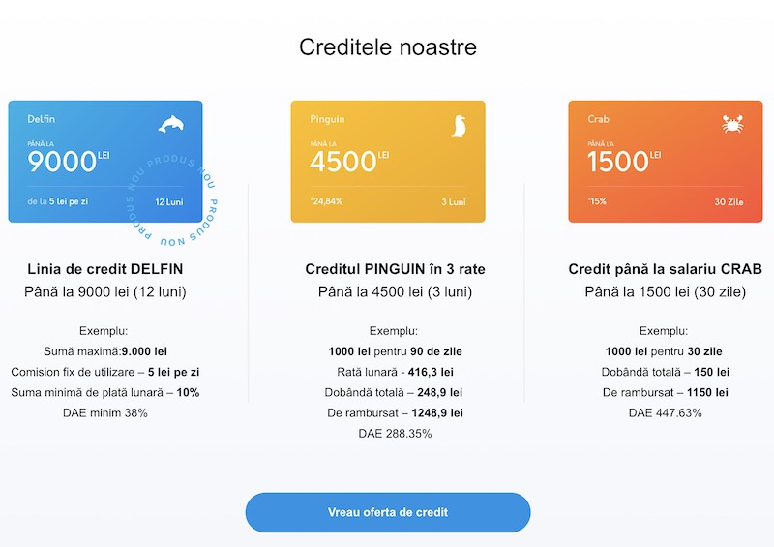
Task: Open the Credit până la salariu CRAB heading
Action: (x=665, y=269)
